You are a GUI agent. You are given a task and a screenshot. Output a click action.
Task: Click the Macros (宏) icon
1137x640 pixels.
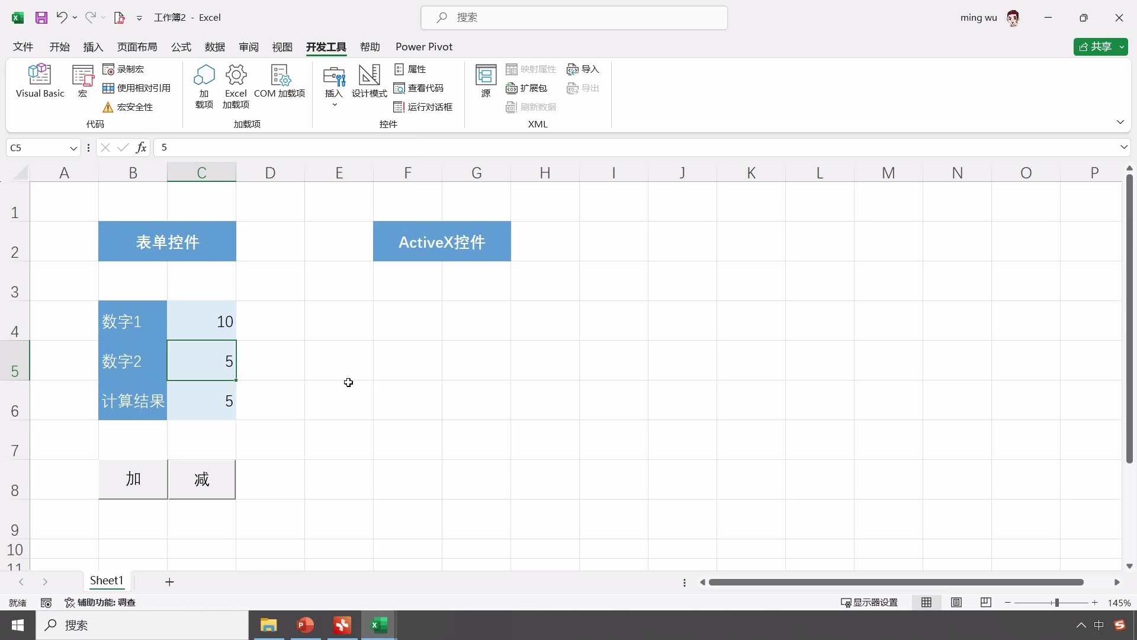(83, 80)
